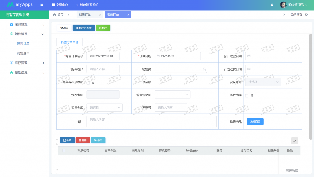Close the active 销售订单 tab

click(x=128, y=15)
